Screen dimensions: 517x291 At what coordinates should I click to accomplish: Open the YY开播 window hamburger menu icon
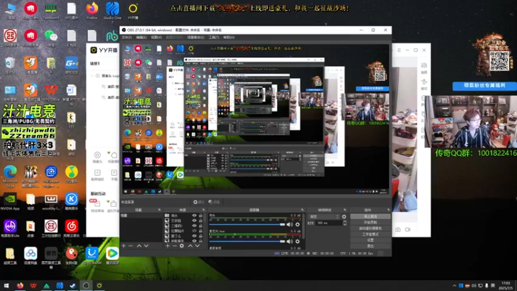tap(399, 50)
